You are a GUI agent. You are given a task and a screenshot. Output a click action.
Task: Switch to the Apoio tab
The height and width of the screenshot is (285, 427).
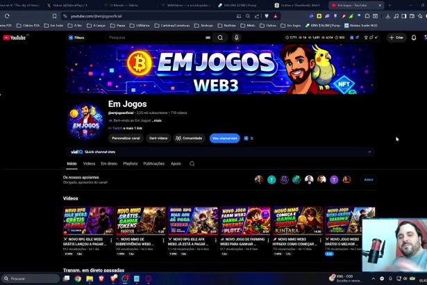coord(176,163)
